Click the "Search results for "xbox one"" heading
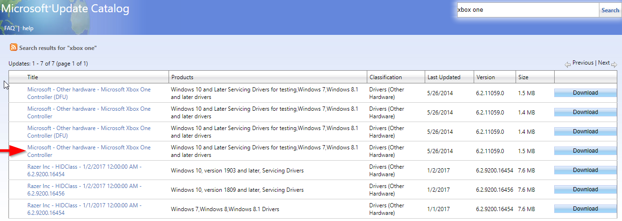Image resolution: width=622 pixels, height=221 pixels. point(58,48)
